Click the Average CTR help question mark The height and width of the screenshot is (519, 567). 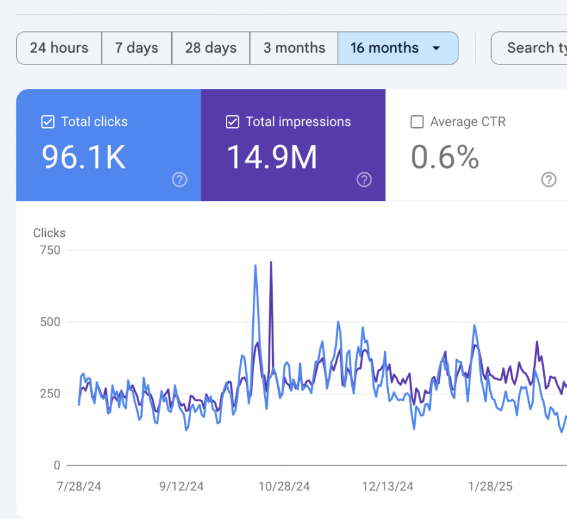548,181
